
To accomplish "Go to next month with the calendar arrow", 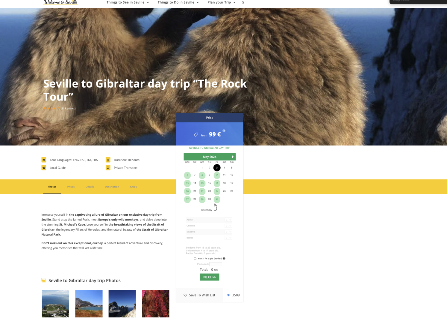I will [x=233, y=157].
